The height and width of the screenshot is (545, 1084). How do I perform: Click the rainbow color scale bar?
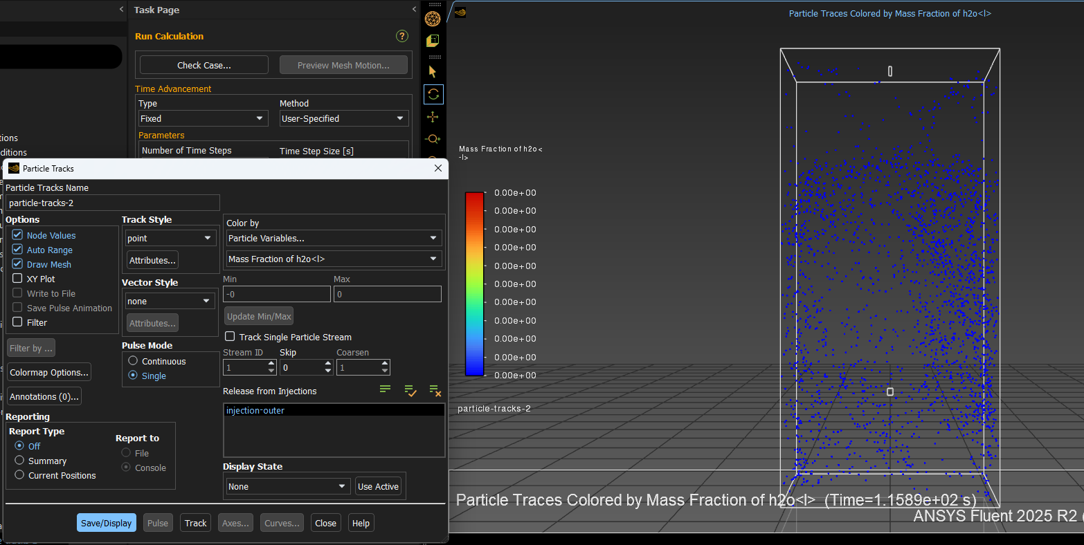[x=474, y=284]
